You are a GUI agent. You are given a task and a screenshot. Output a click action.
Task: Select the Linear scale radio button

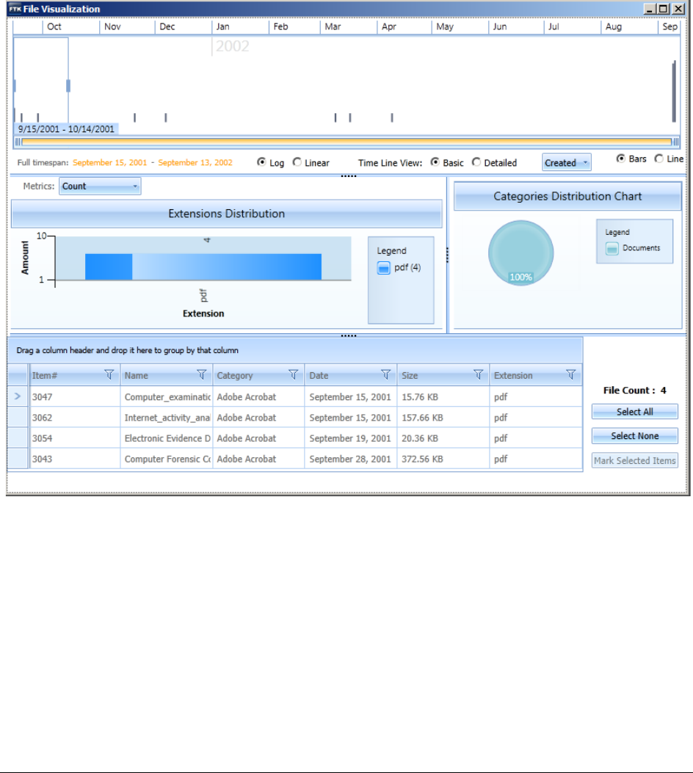click(x=297, y=162)
